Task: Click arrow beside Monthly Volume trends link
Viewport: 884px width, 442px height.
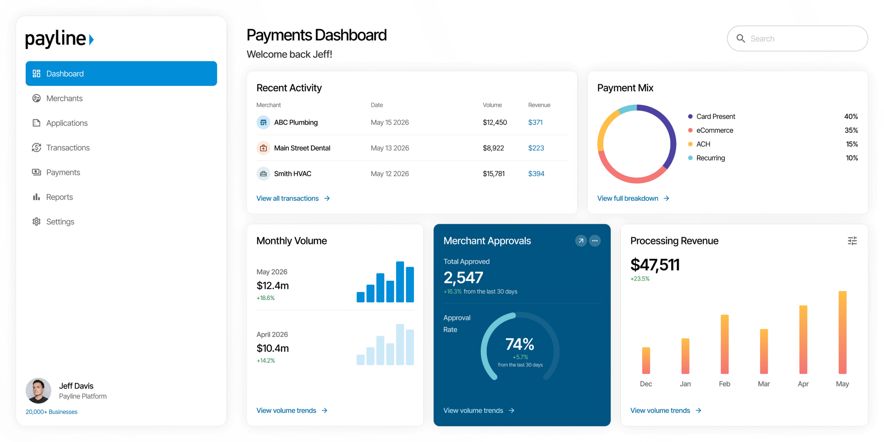Action: coord(325,410)
